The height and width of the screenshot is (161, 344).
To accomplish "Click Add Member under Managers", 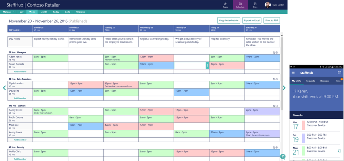I will [x=20, y=71].
